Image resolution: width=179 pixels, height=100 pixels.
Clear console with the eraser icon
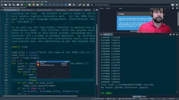pos(174,34)
